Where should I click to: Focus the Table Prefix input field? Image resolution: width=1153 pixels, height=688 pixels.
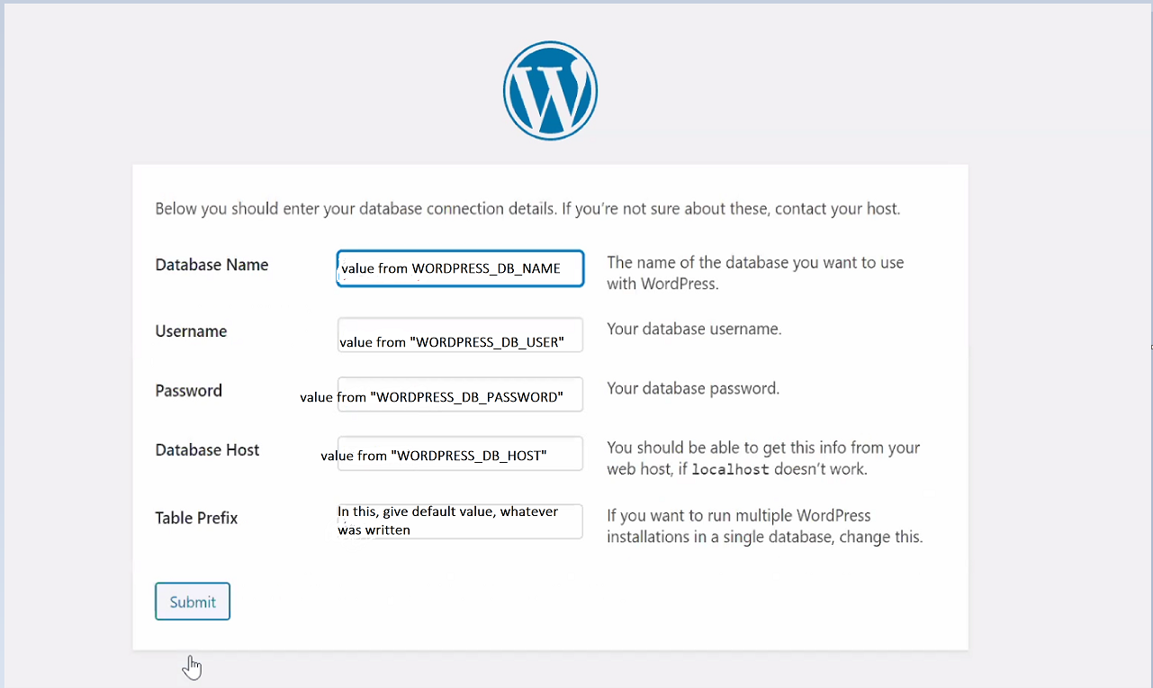(x=460, y=521)
